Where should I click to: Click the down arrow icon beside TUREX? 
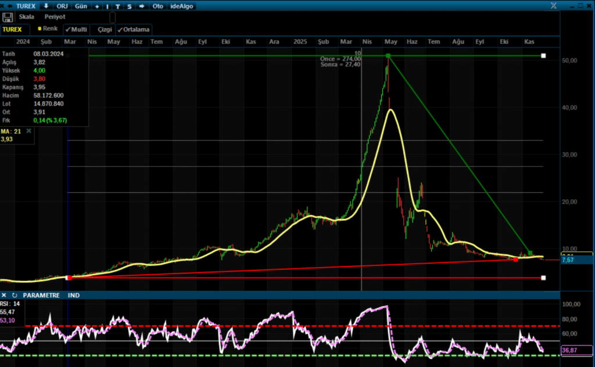click(46, 6)
